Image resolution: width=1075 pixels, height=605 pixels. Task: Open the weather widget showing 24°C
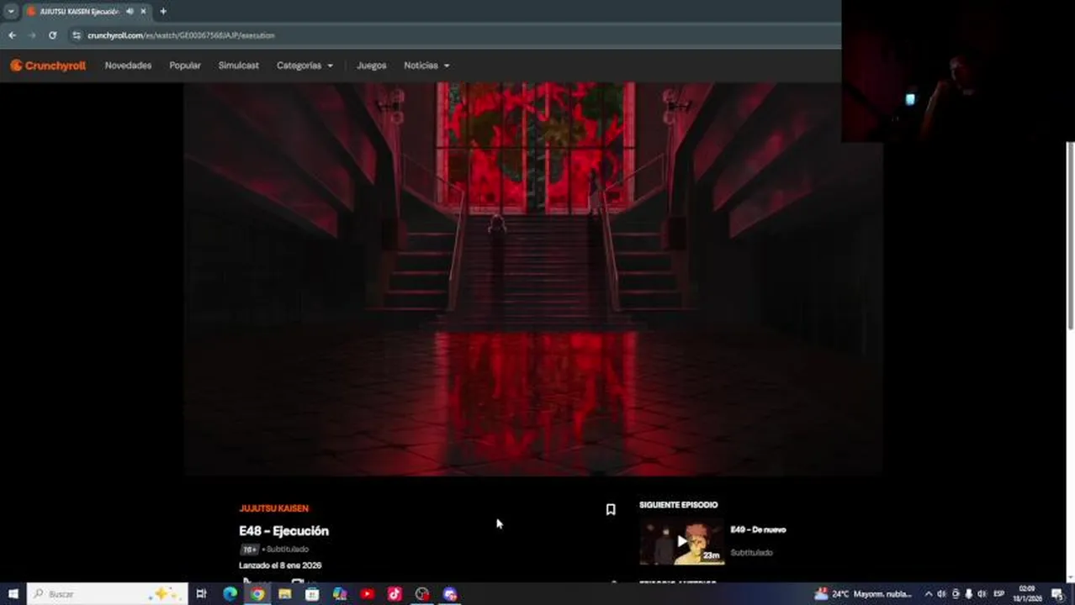click(863, 594)
